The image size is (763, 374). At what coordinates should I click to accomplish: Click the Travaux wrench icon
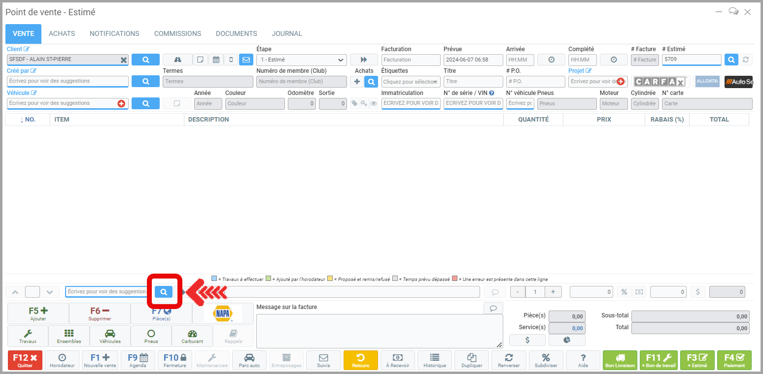(28, 336)
